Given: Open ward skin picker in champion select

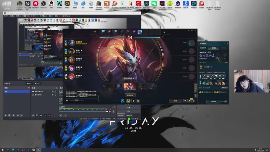Looking at the screenshot, I should point(133,101).
